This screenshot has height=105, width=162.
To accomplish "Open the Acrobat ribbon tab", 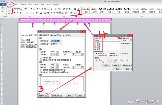I will click(x=56, y=5).
